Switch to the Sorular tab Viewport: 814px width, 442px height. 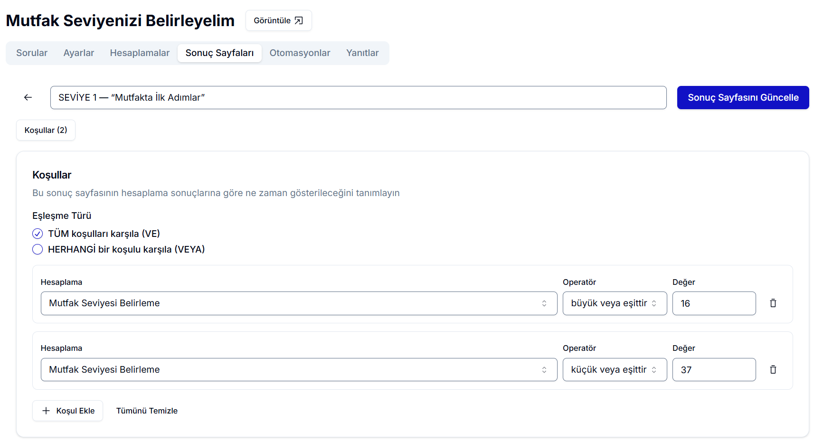[x=32, y=53]
